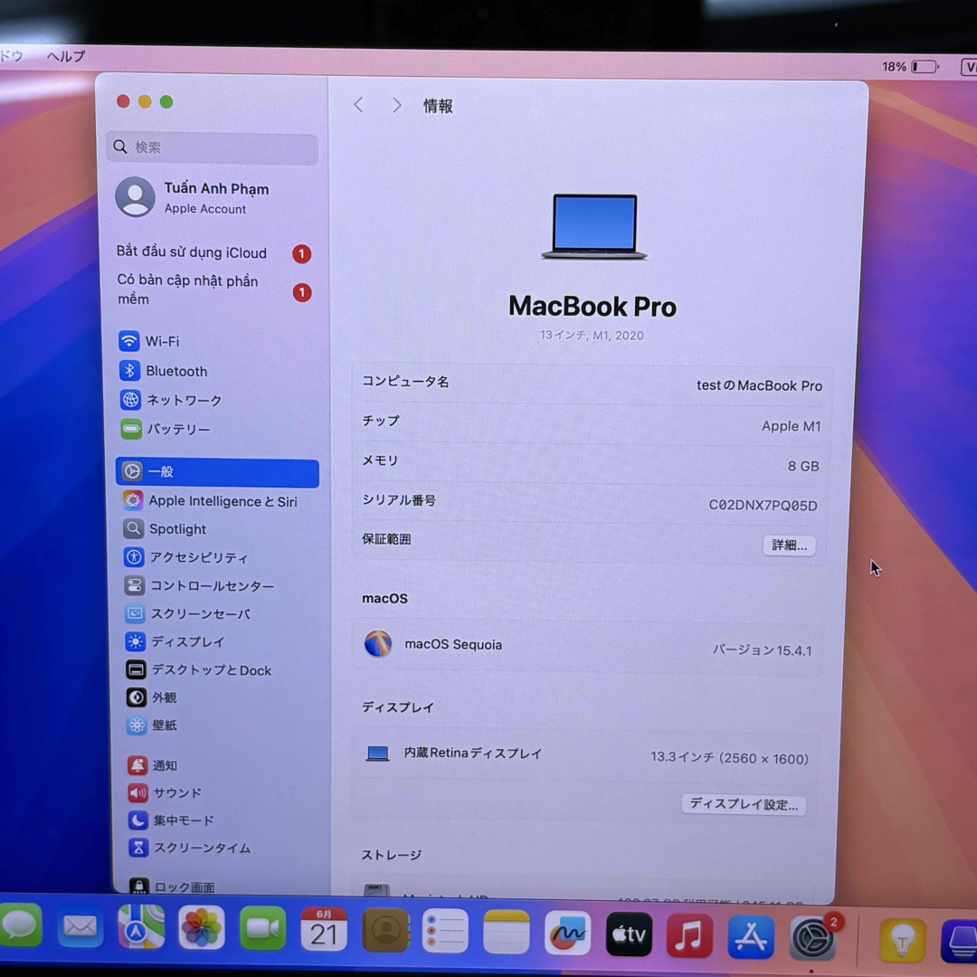Click System Settings icon in Dock
The height and width of the screenshot is (977, 977).
pos(812,938)
